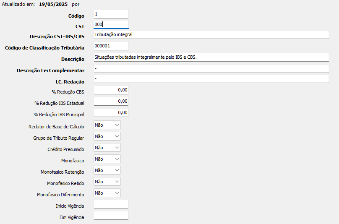339x224 pixels.
Task: Click the Descrição Lei Complementar field
Action: point(211,69)
